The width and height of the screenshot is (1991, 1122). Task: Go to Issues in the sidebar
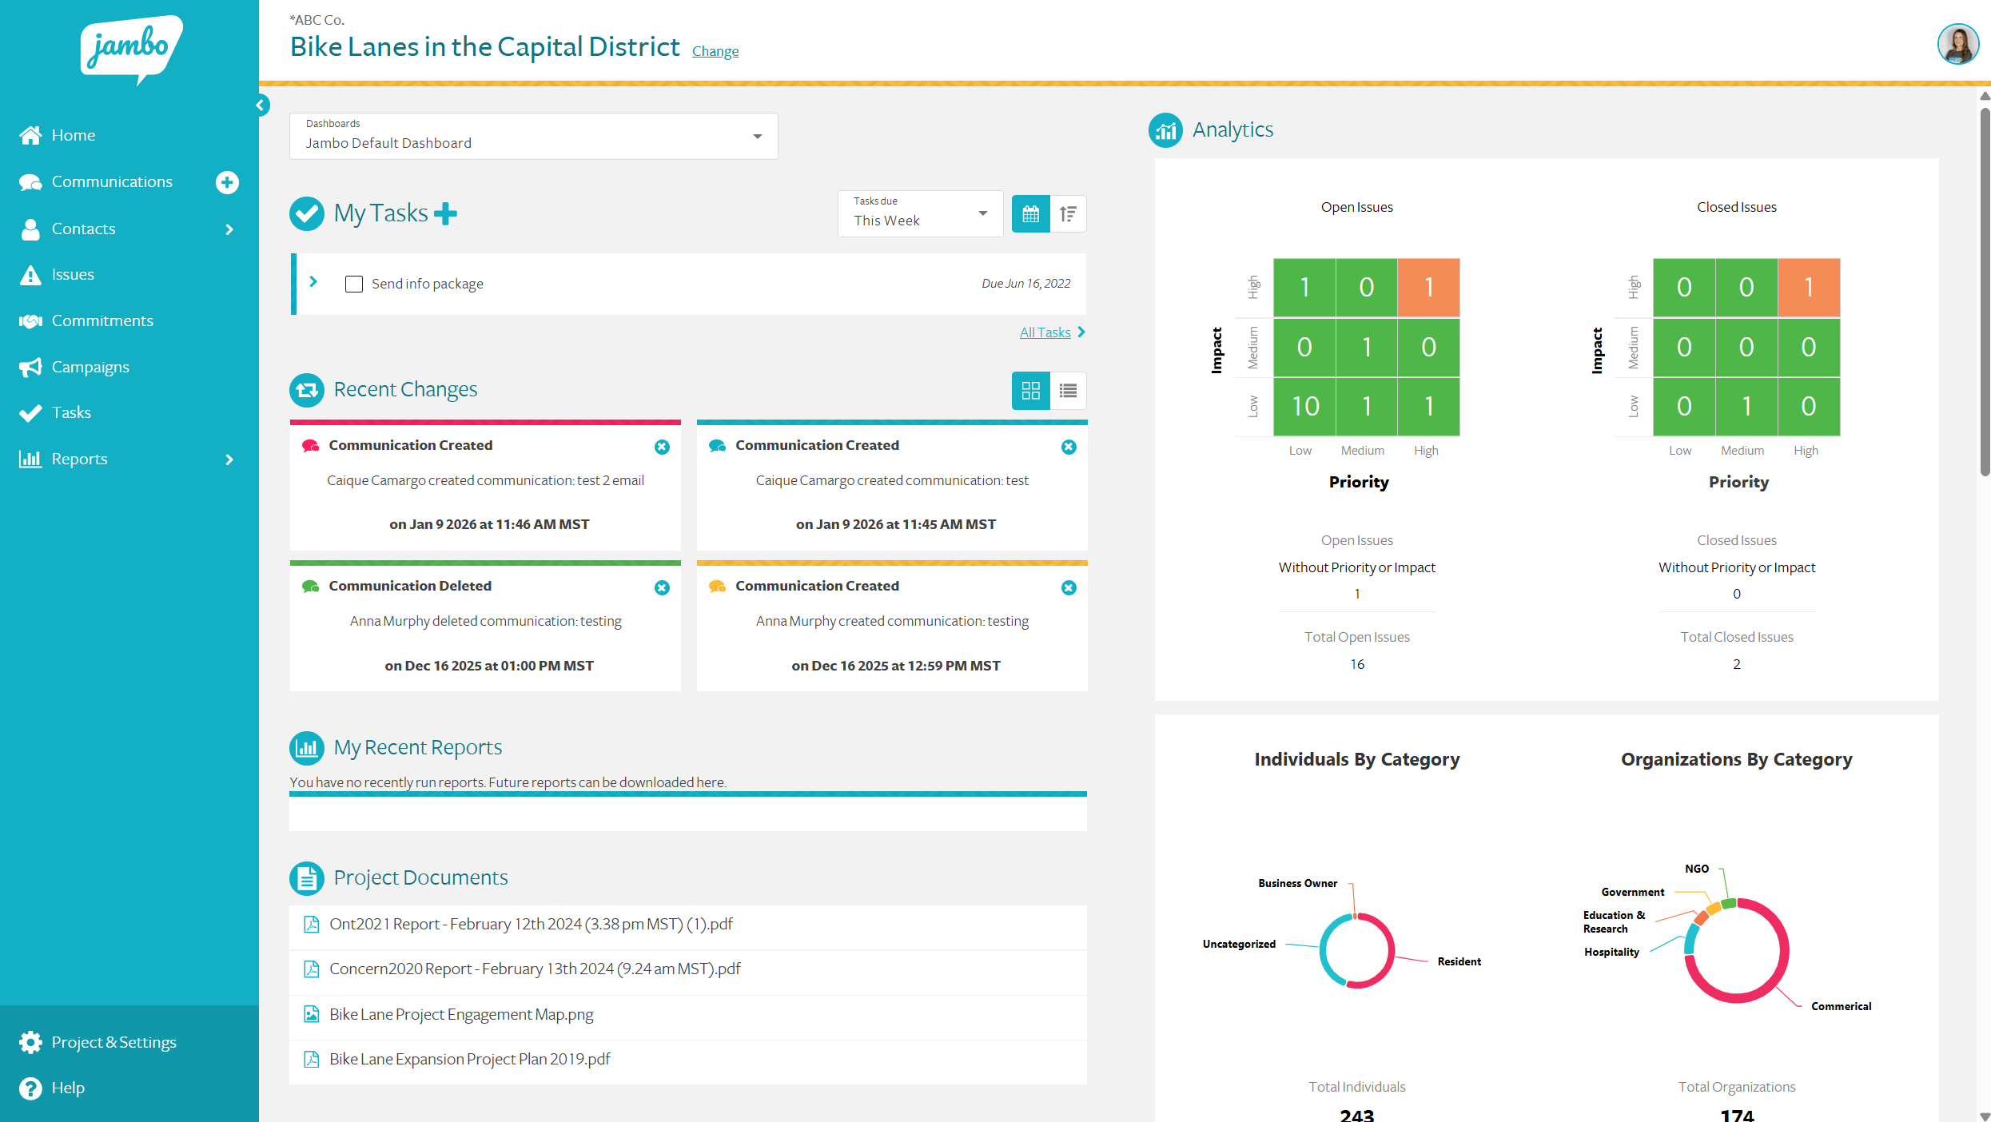pos(73,275)
